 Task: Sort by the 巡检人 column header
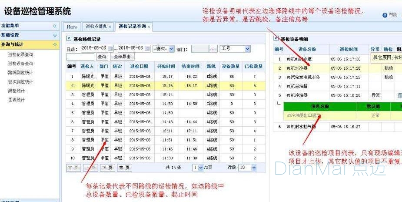(87, 67)
